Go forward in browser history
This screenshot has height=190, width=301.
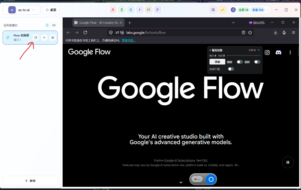point(77,32)
